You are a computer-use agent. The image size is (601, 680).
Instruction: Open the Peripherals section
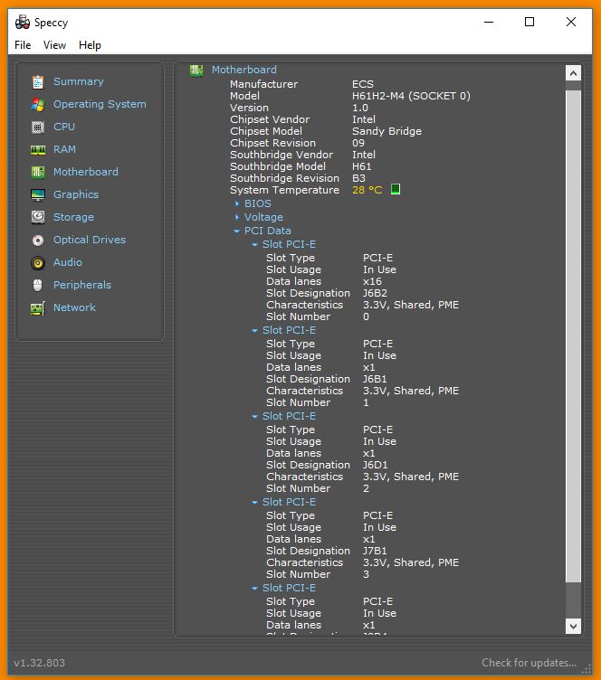82,285
